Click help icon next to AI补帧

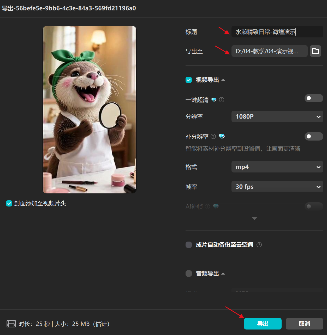[207, 206]
